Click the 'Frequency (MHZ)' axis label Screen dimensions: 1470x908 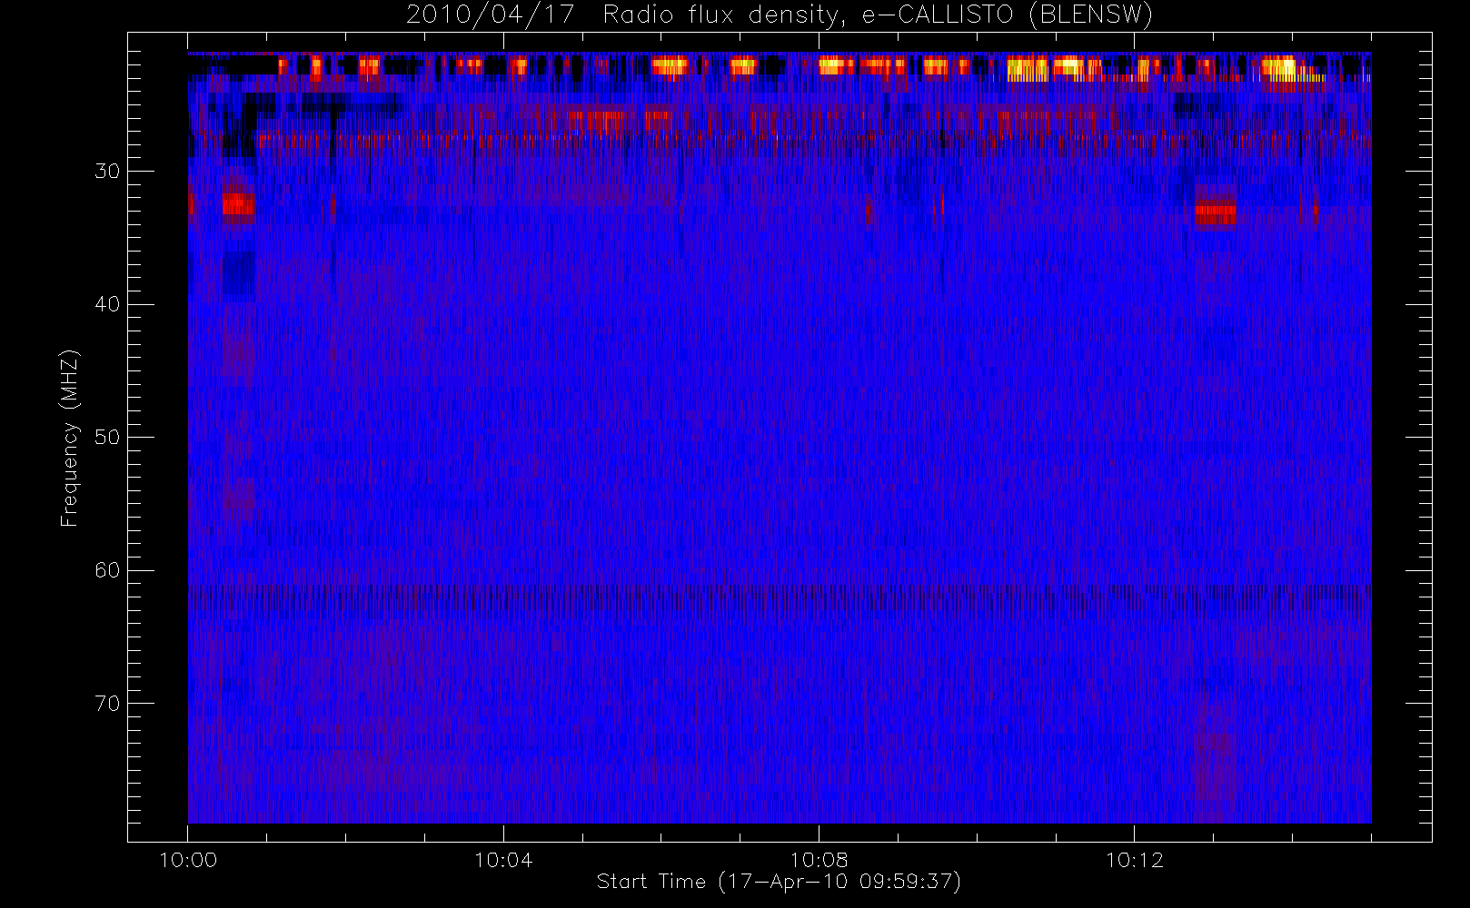[x=69, y=438]
